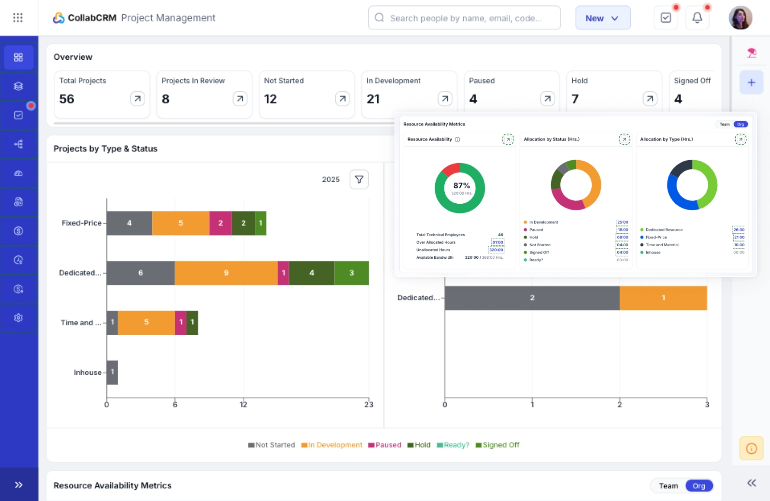The width and height of the screenshot is (770, 501).
Task: Expand the left sidebar with double chevron
Action: (19, 484)
